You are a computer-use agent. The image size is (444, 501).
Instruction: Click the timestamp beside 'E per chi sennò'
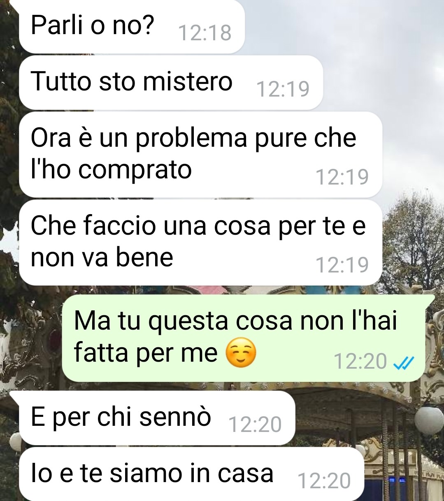coord(255,424)
